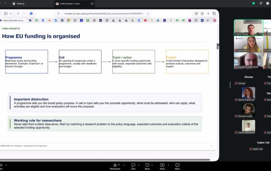The height and width of the screenshot is (171, 271).
Task: Open the Google Drive triangle bookmark
Action: 132,21
